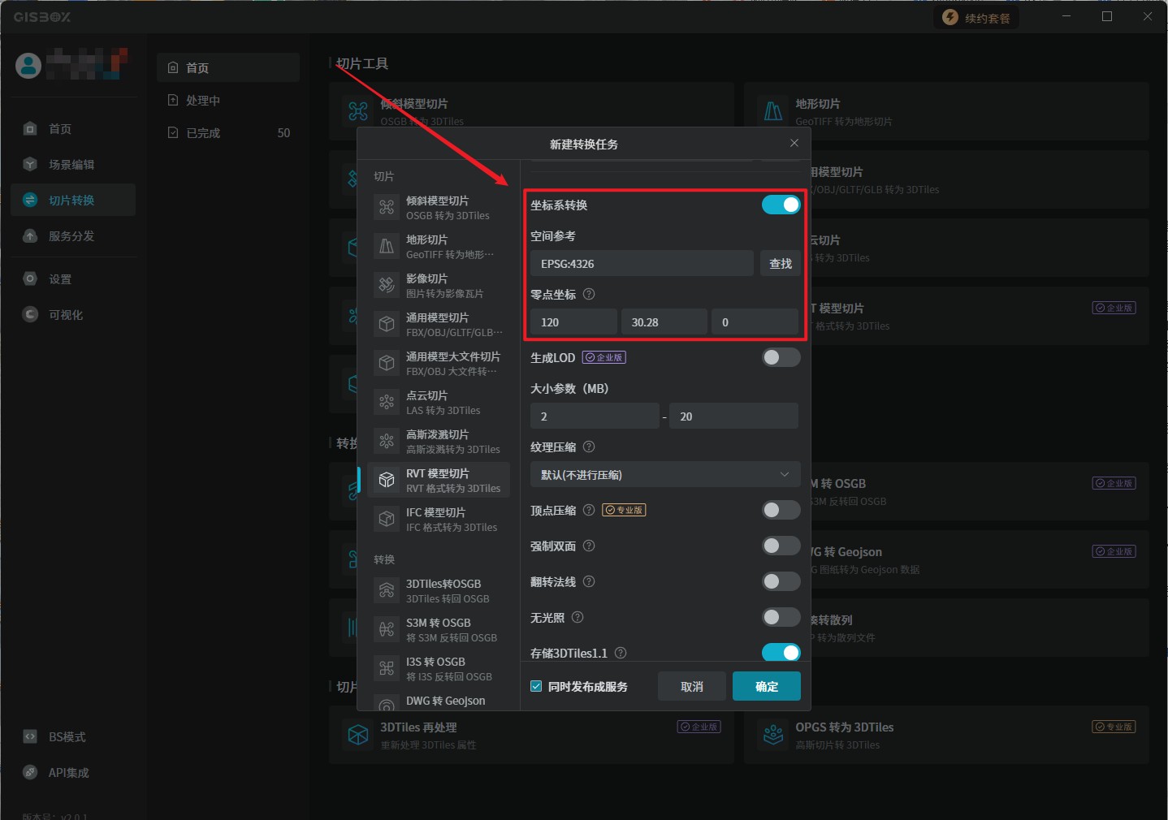Enable the 生成LOD switch
This screenshot has width=1168, height=820.
click(781, 357)
